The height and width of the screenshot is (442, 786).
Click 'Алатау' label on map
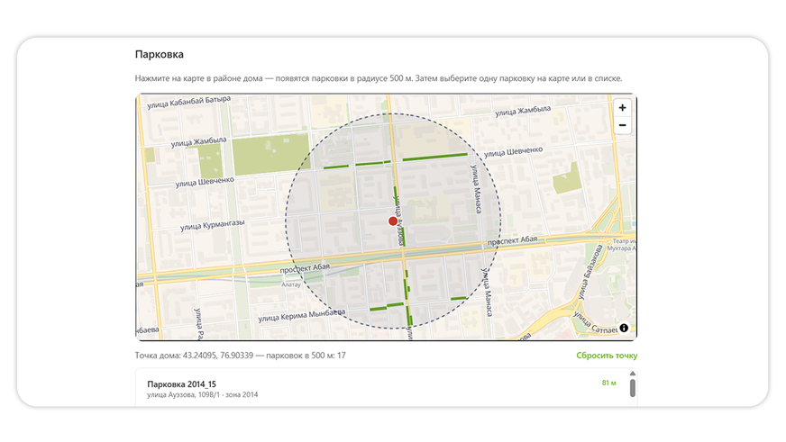click(291, 284)
